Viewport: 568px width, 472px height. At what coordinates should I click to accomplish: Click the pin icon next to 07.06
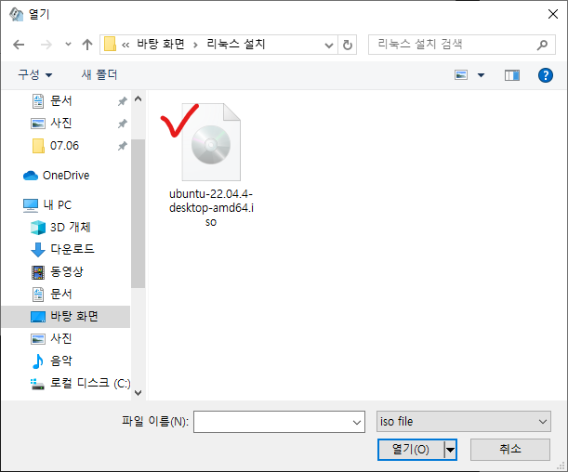123,146
